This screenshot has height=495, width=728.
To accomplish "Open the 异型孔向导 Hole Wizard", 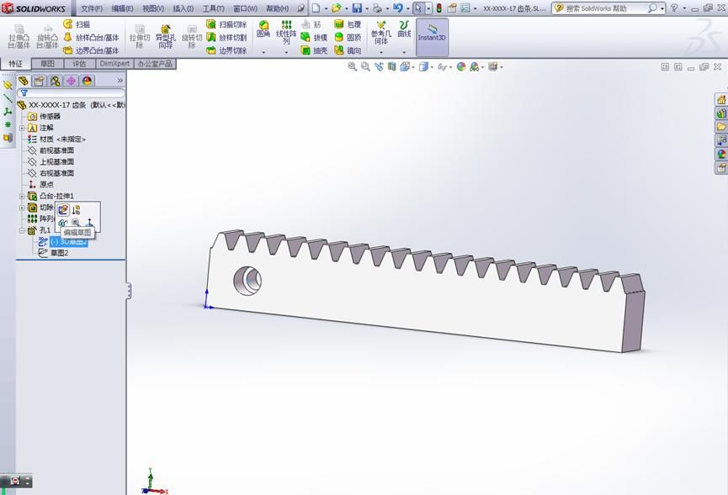I will click(163, 34).
